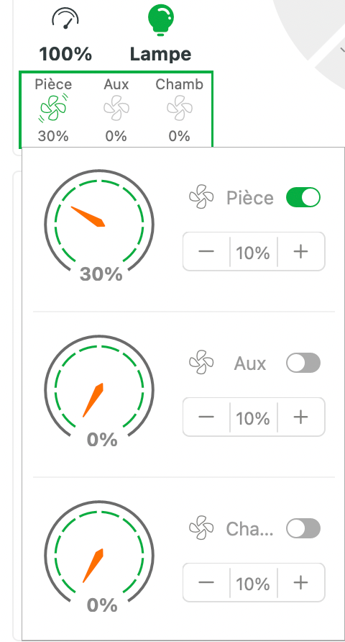Click the speedometer gauge icon above 100%
The height and width of the screenshot is (642, 345).
(x=65, y=19)
